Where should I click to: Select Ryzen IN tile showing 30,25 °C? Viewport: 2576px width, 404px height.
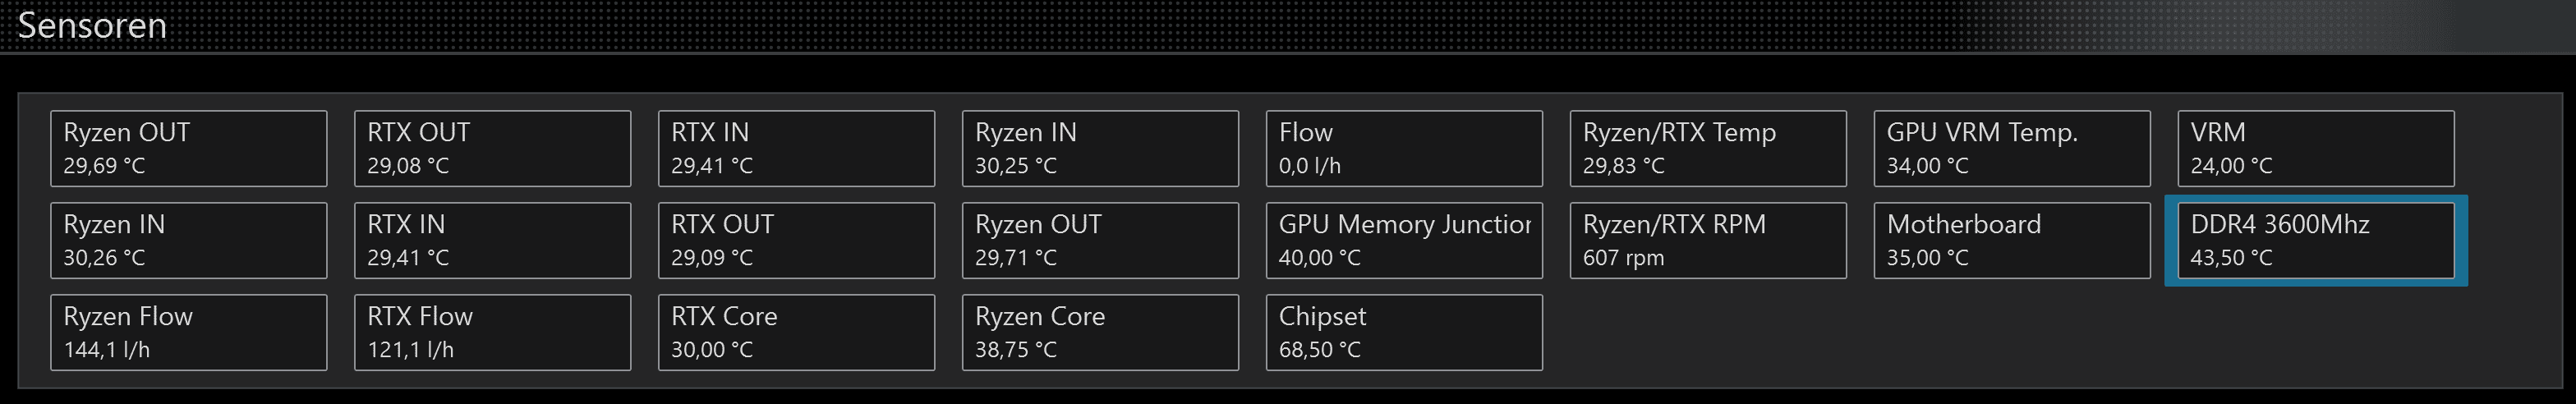pos(1100,148)
